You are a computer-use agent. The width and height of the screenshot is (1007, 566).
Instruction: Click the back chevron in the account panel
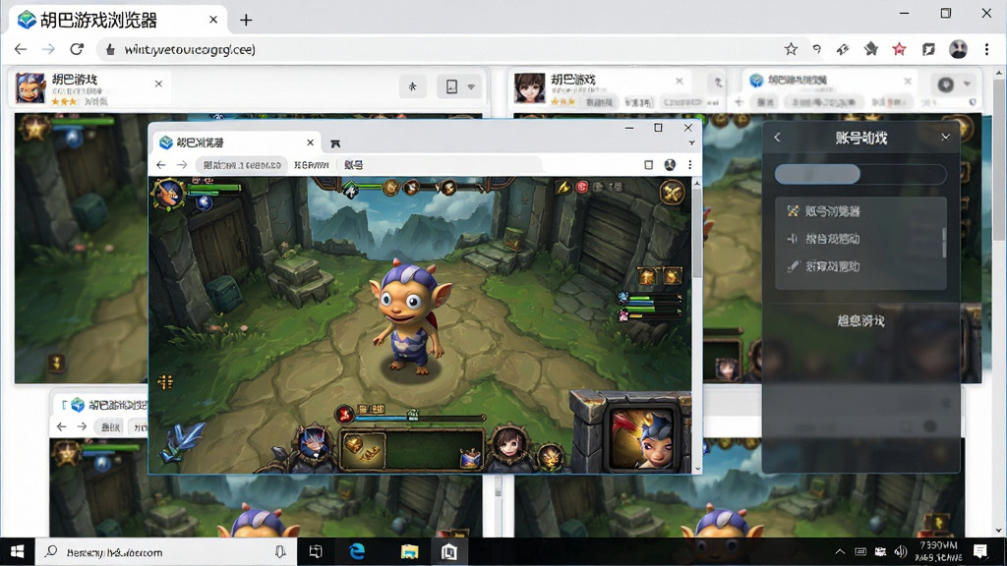click(778, 138)
